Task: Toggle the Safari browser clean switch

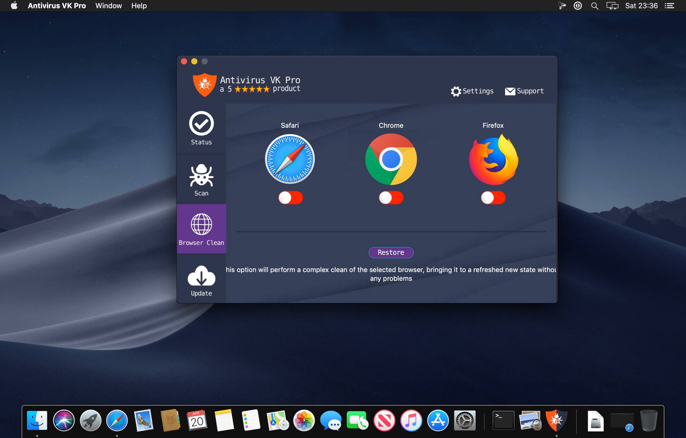Action: click(290, 198)
